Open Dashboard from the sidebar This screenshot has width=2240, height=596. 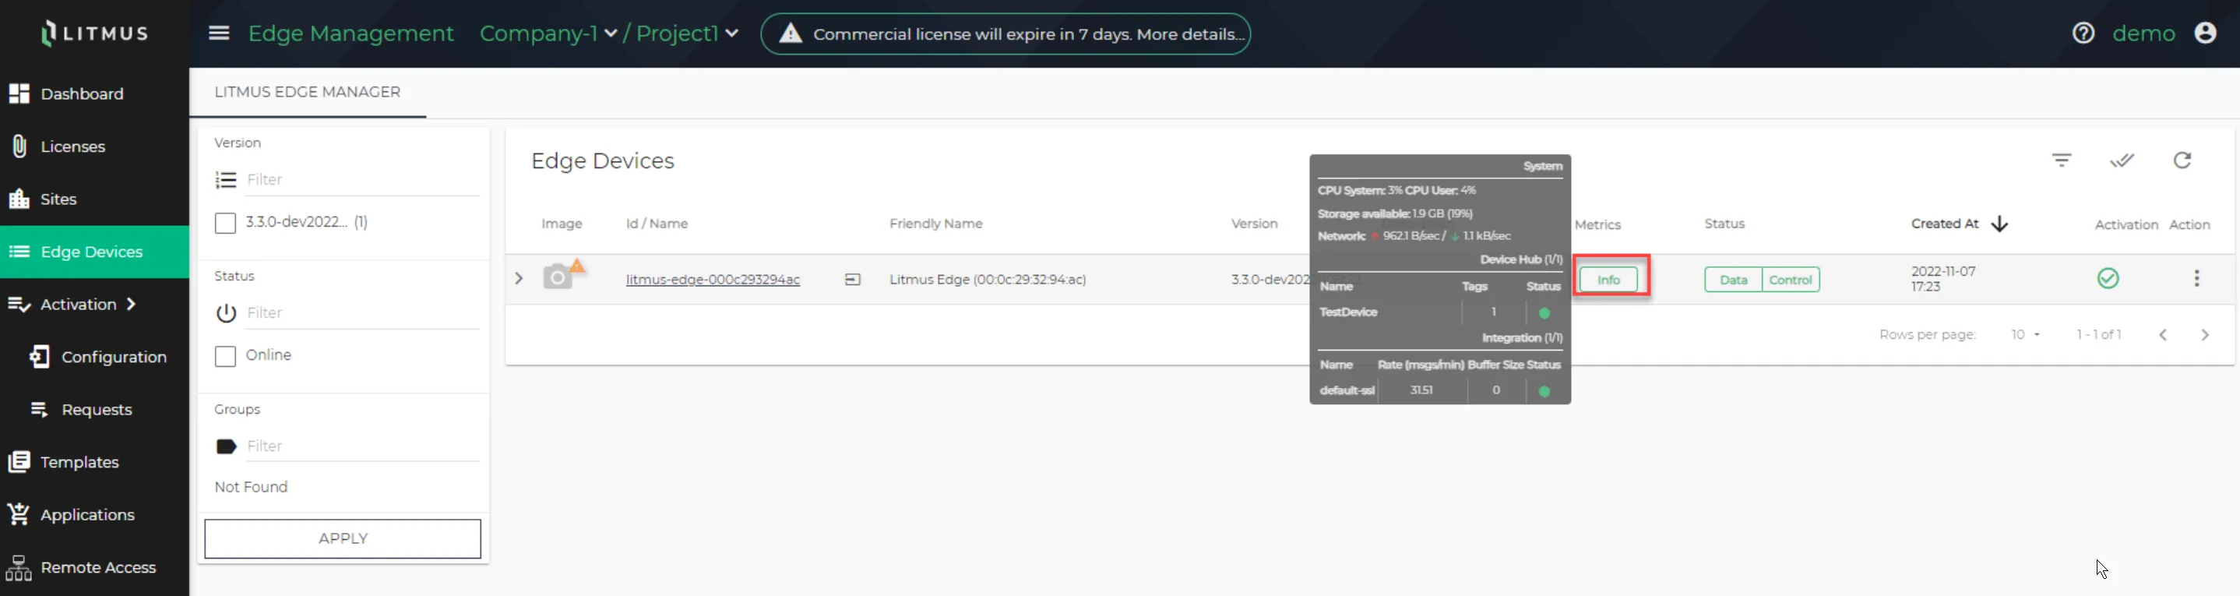95,94
